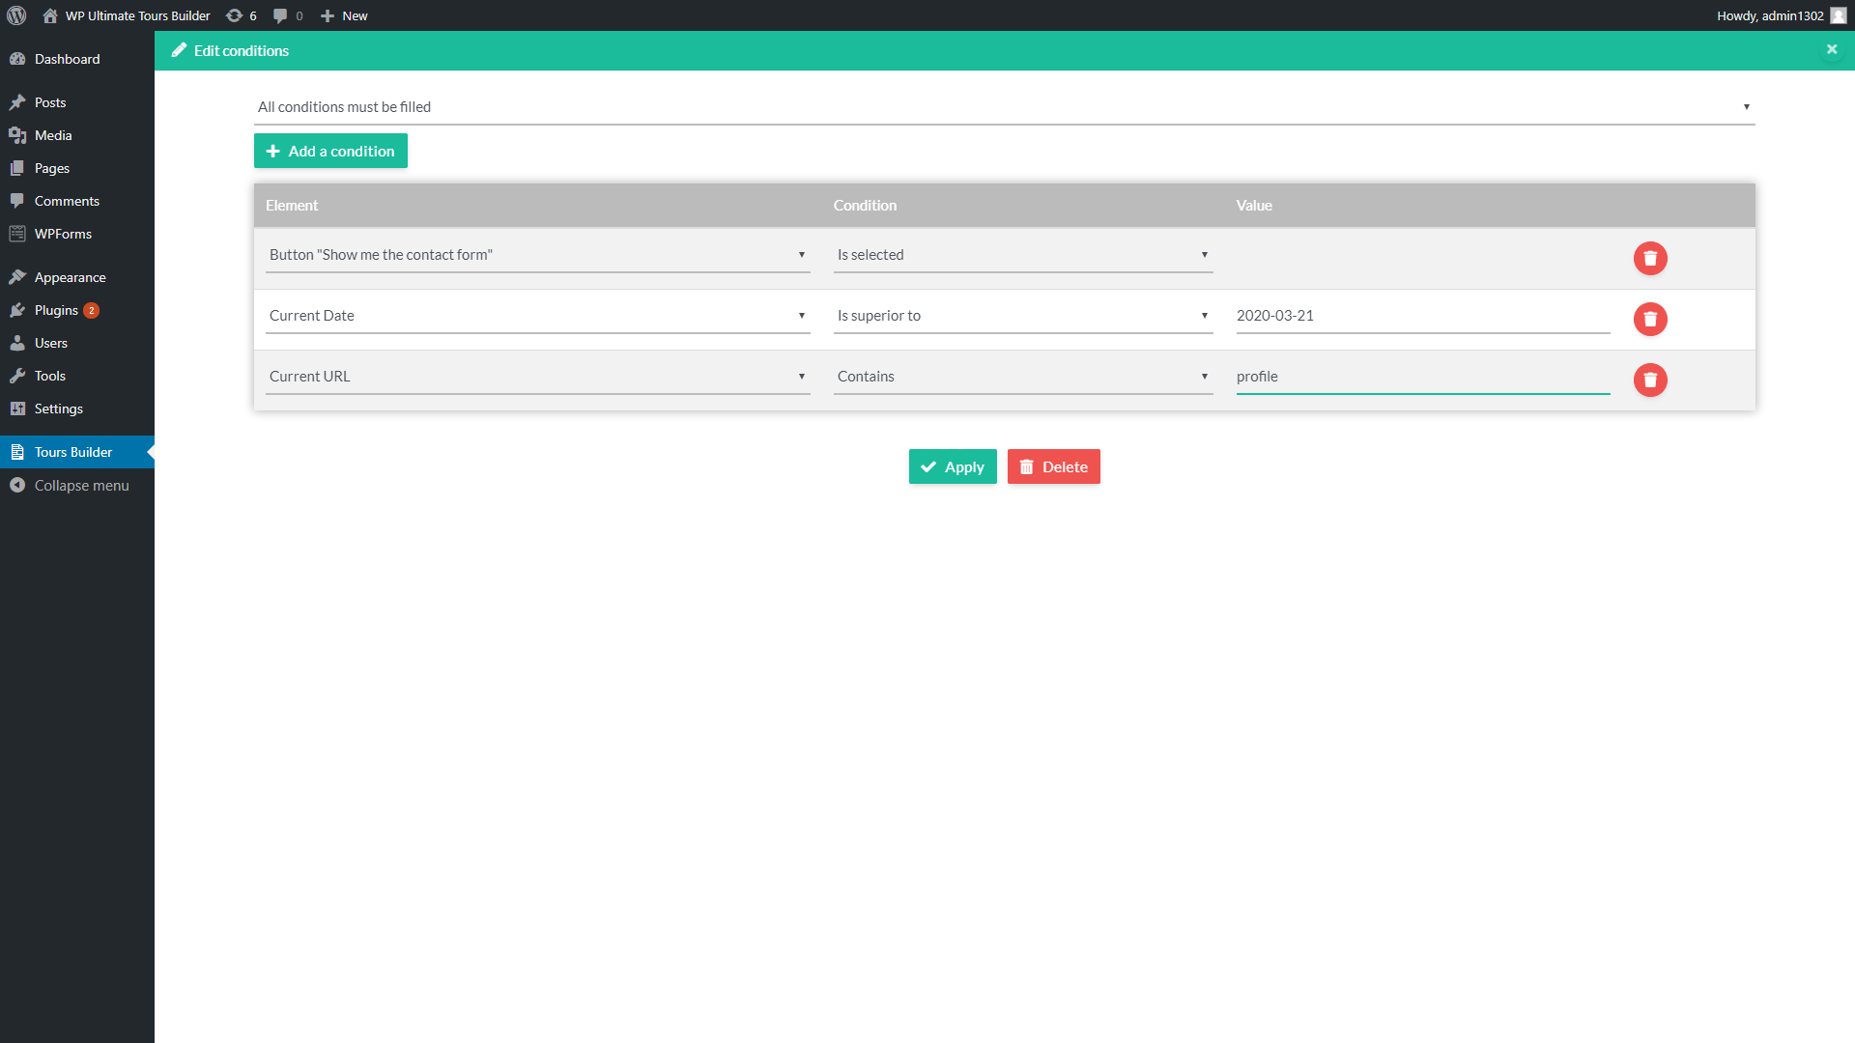The image size is (1855, 1043).
Task: Remove the Current Date condition via trash icon
Action: 1650,319
